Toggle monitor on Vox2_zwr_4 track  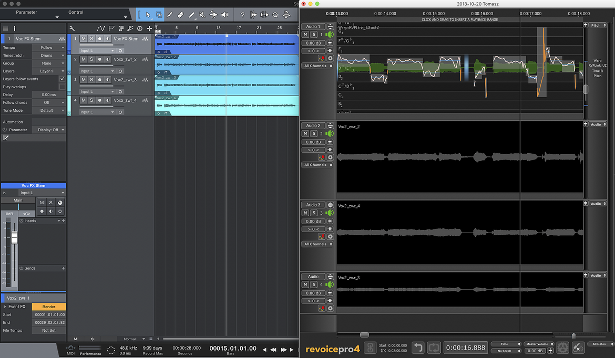[107, 100]
